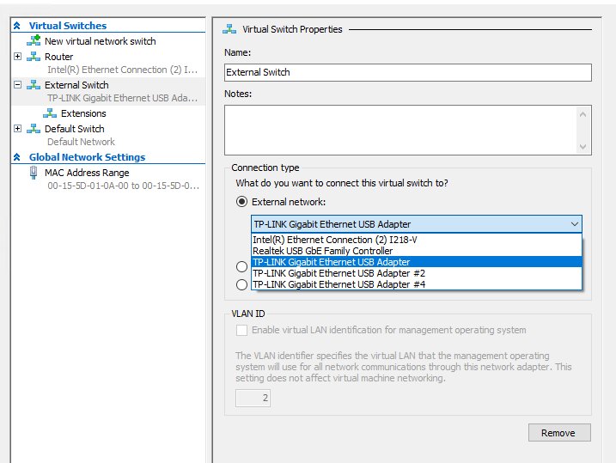
Task: Collapse the External Switch tree node
Action: click(17, 85)
